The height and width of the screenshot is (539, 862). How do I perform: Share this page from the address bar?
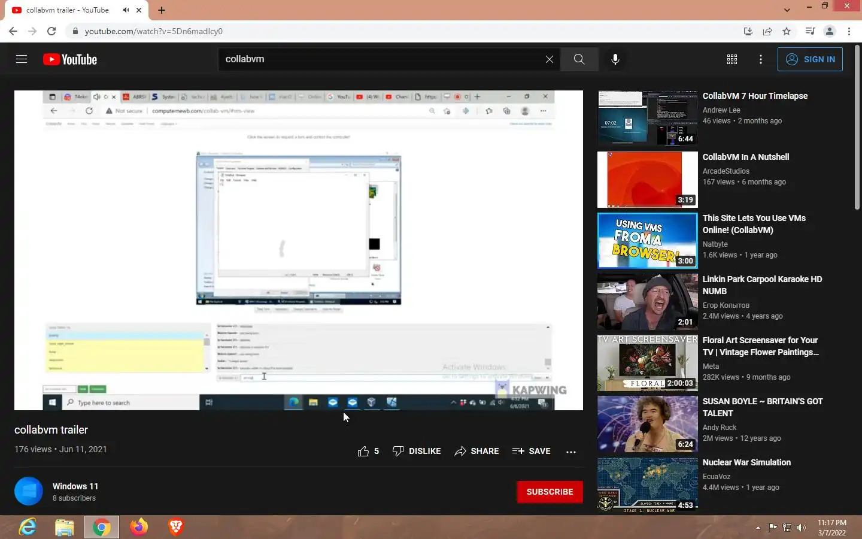(x=767, y=31)
